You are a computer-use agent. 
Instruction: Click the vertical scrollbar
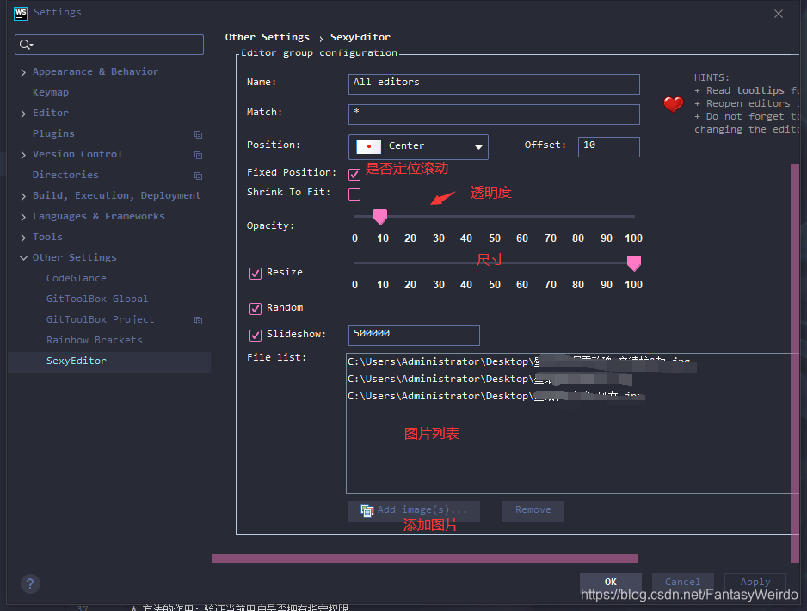coord(795,363)
